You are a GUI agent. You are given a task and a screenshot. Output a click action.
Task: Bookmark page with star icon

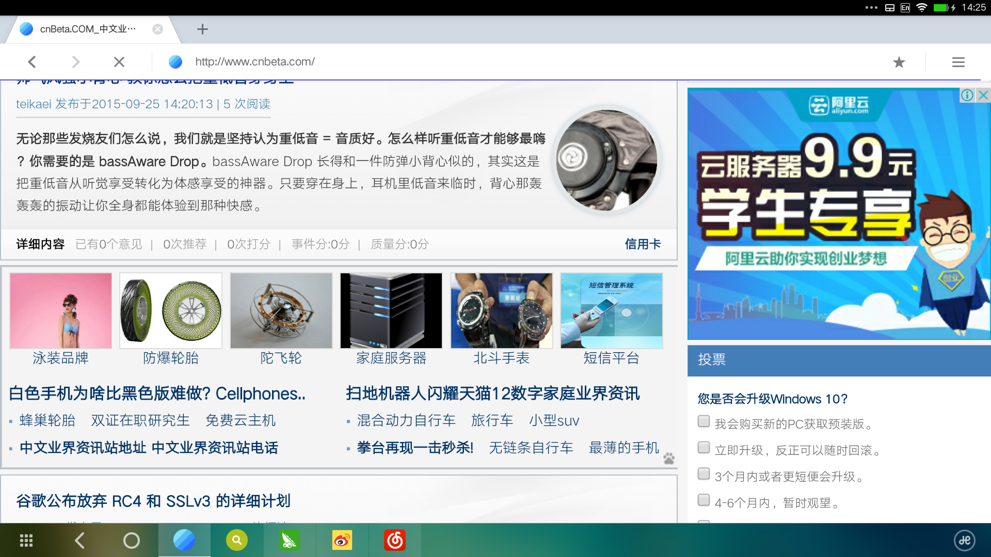[899, 62]
